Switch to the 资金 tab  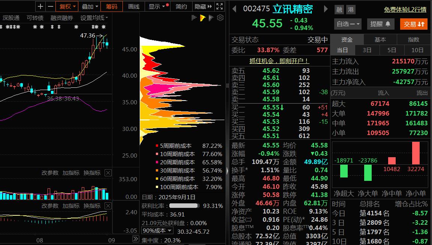pyautogui.click(x=347, y=39)
